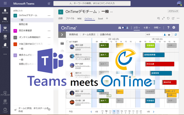Click the 新規作成 button
The height and width of the screenshot is (115, 184).
coord(74,34)
